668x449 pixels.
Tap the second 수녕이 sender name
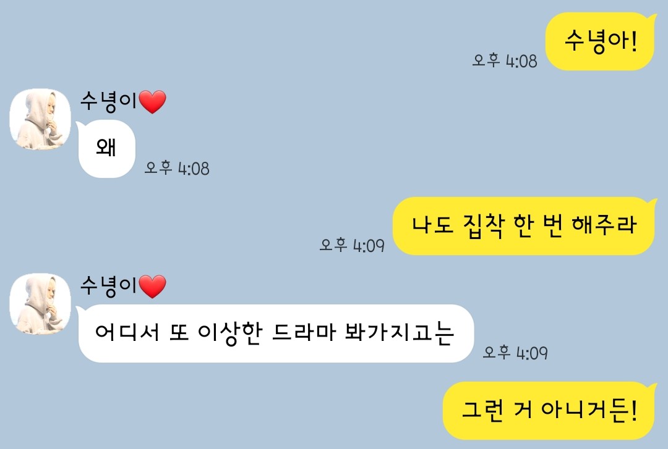pos(109,286)
